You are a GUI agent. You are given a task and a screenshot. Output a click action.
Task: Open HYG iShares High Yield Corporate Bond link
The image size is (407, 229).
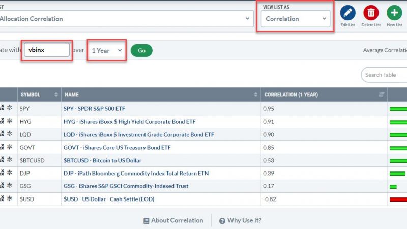130,122
